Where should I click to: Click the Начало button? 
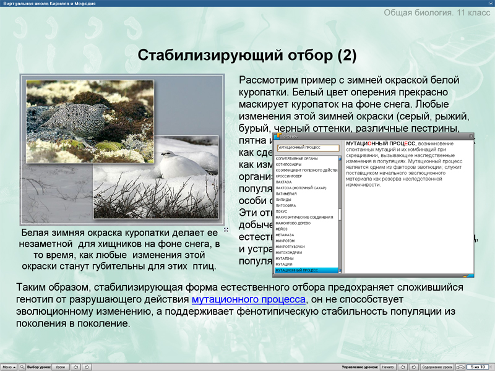coord(387,367)
